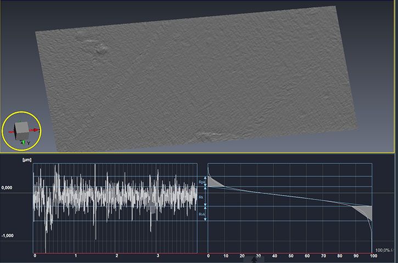
Task: Click the 0,000 value on the height axis
Action: click(7, 188)
